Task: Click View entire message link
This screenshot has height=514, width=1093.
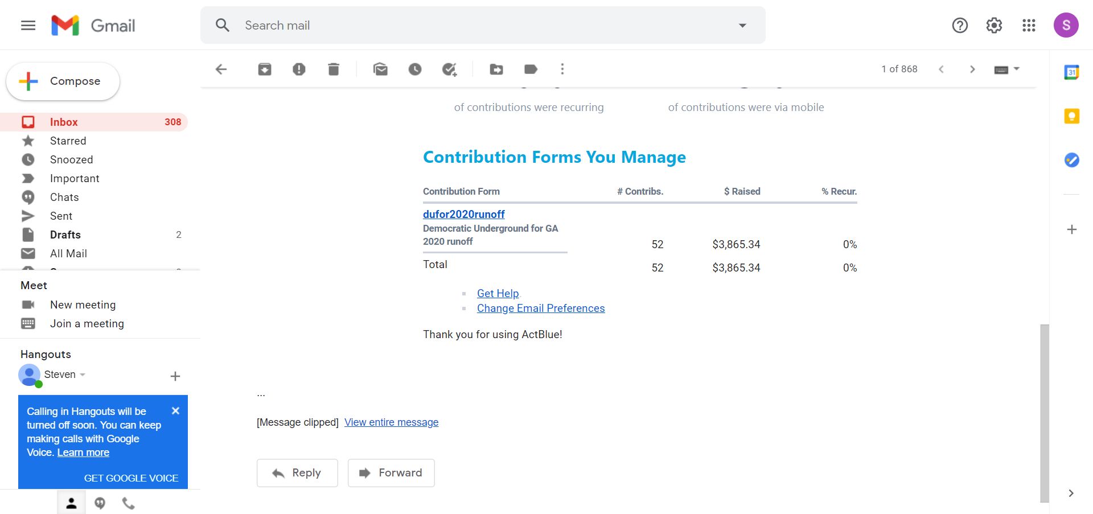Action: click(x=391, y=422)
